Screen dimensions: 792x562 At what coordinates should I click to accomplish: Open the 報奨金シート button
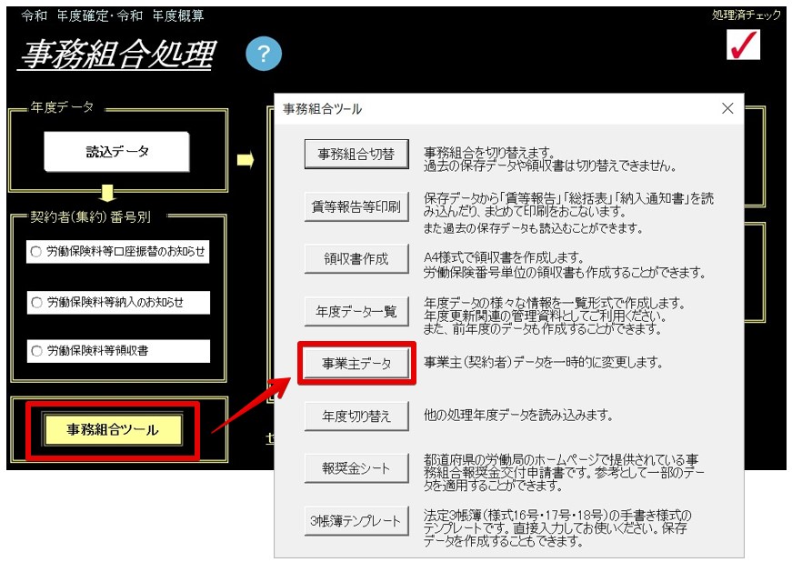[x=356, y=468]
